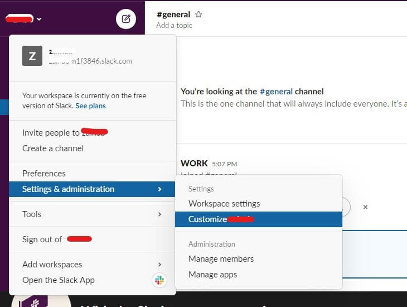
Task: Click the Slack logo icon in menu
Action: [x=159, y=280]
